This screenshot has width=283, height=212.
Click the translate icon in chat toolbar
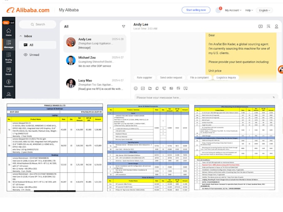178,88
